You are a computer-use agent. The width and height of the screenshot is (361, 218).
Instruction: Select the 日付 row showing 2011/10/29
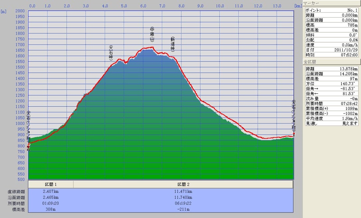click(x=332, y=50)
